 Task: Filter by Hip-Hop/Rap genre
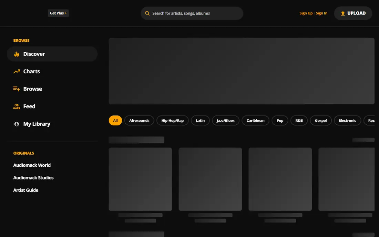(x=173, y=120)
